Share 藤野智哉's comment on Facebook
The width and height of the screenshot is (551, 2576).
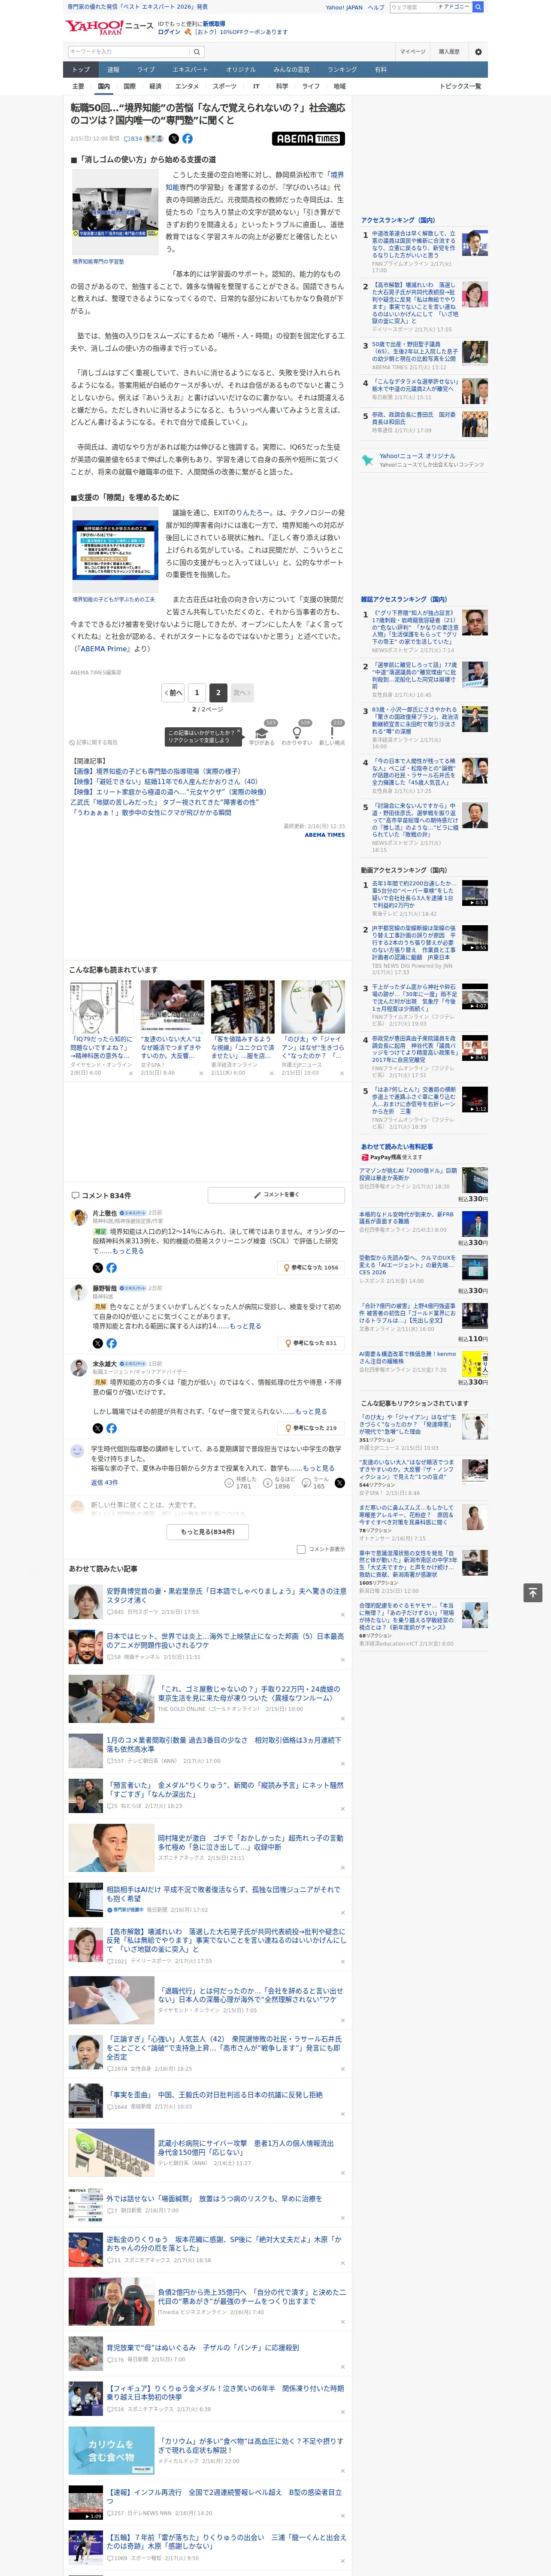111,1343
